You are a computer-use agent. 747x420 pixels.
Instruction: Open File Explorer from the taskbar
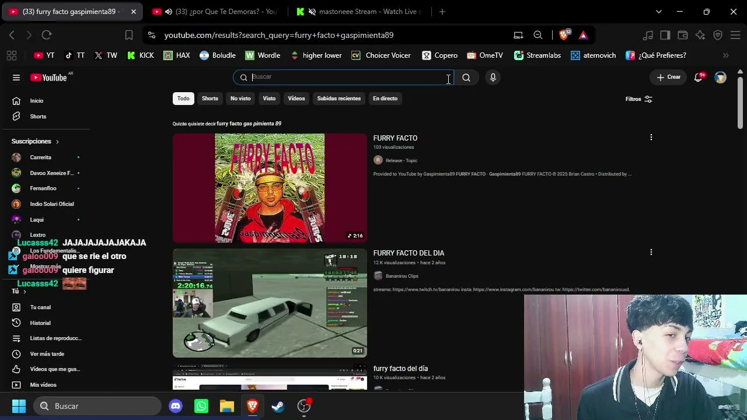pos(227,406)
